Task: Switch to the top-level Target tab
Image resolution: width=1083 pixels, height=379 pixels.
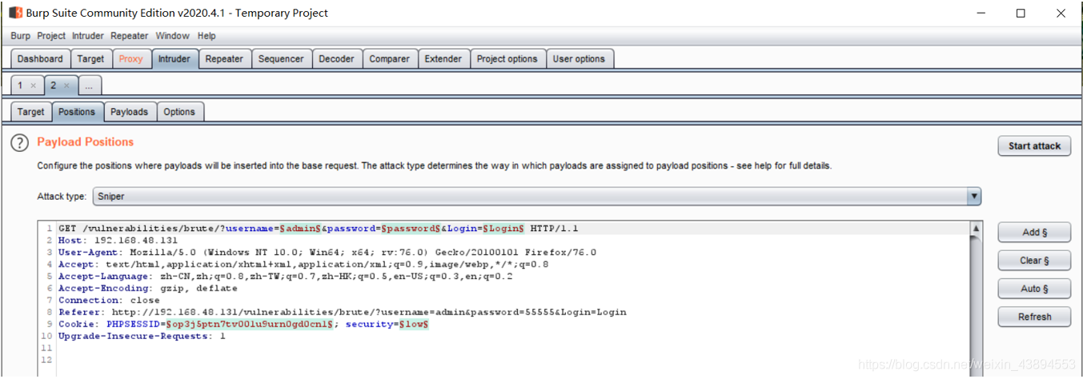Action: (x=90, y=59)
